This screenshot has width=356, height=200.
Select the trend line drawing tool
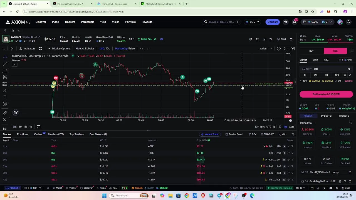pos(5,64)
